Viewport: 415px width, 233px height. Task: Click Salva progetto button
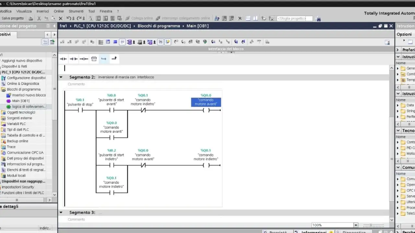click(12, 18)
